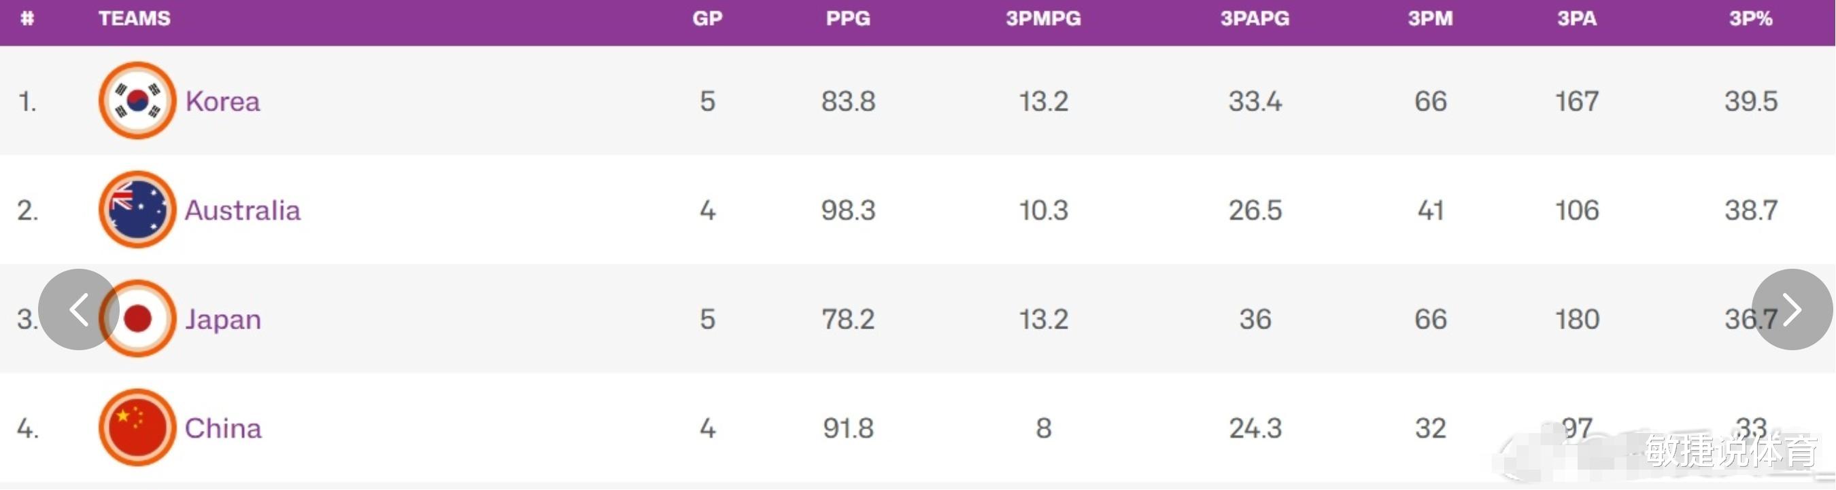Sort by the 3PM column header
1836x490 pixels.
tap(1430, 18)
